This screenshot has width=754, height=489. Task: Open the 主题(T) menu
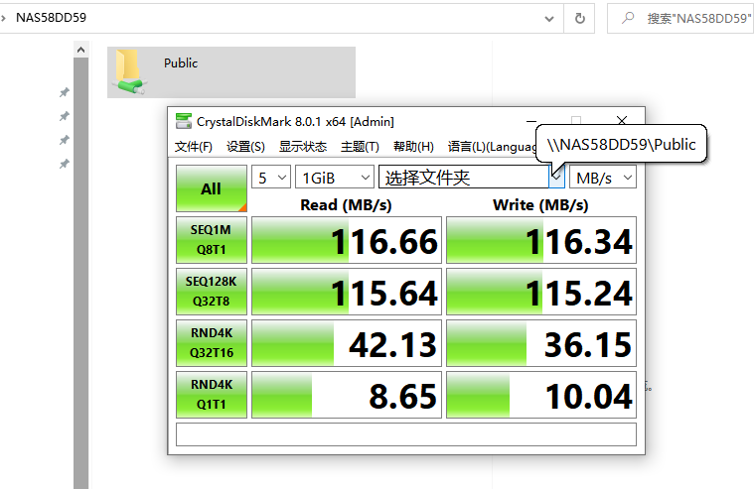(360, 147)
